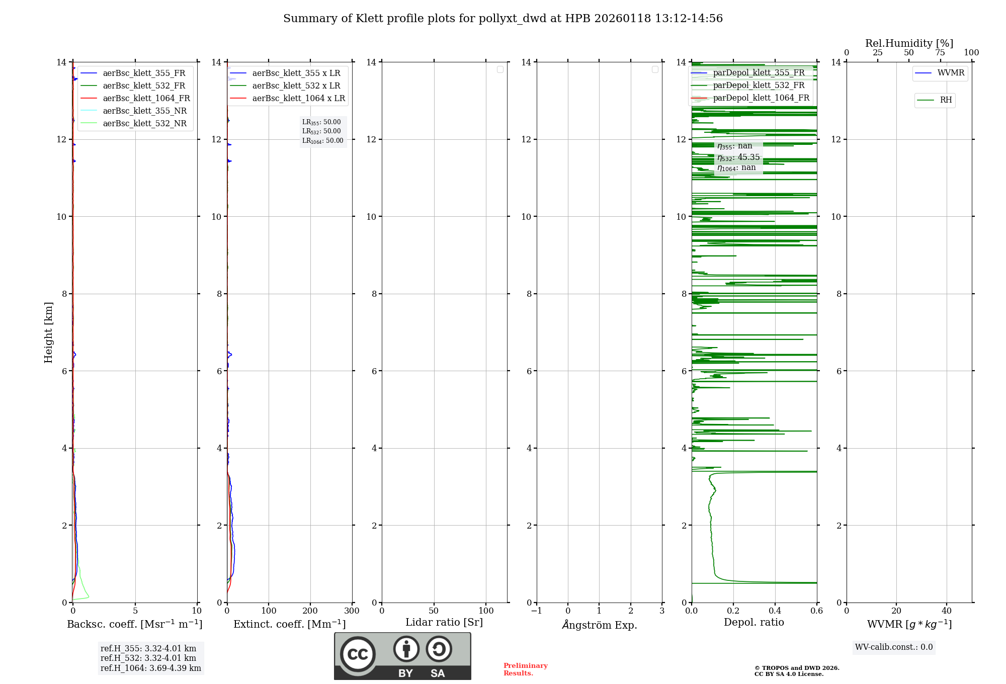The image size is (1006, 684).
Task: Click the red Preliminary Results label
Action: click(525, 669)
